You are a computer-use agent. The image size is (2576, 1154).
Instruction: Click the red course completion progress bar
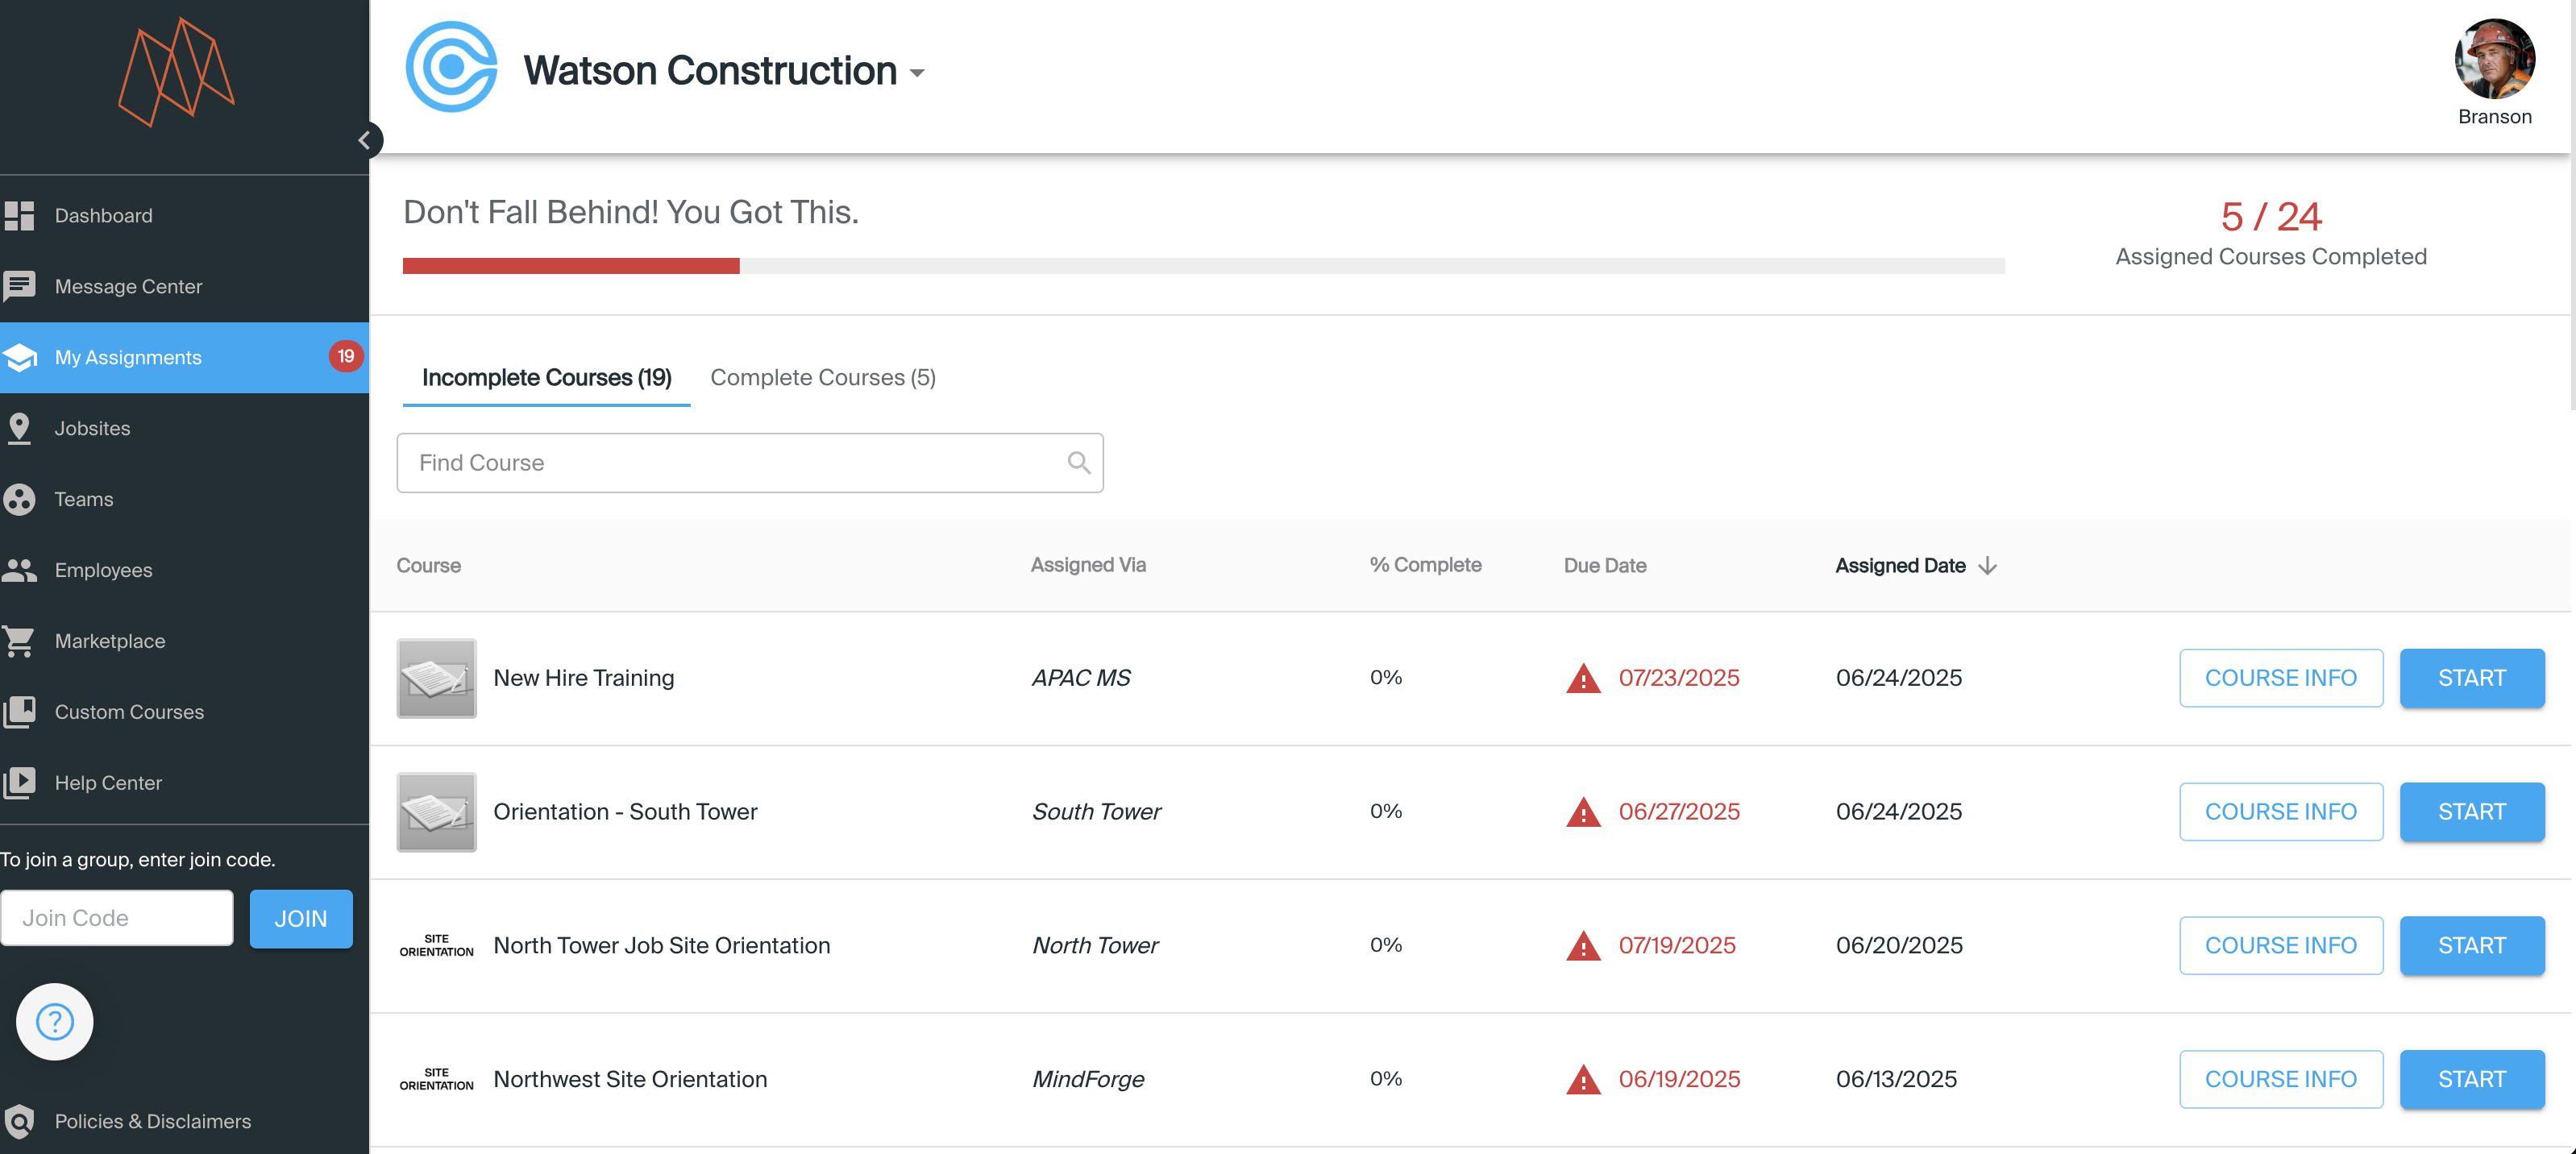(x=571, y=266)
